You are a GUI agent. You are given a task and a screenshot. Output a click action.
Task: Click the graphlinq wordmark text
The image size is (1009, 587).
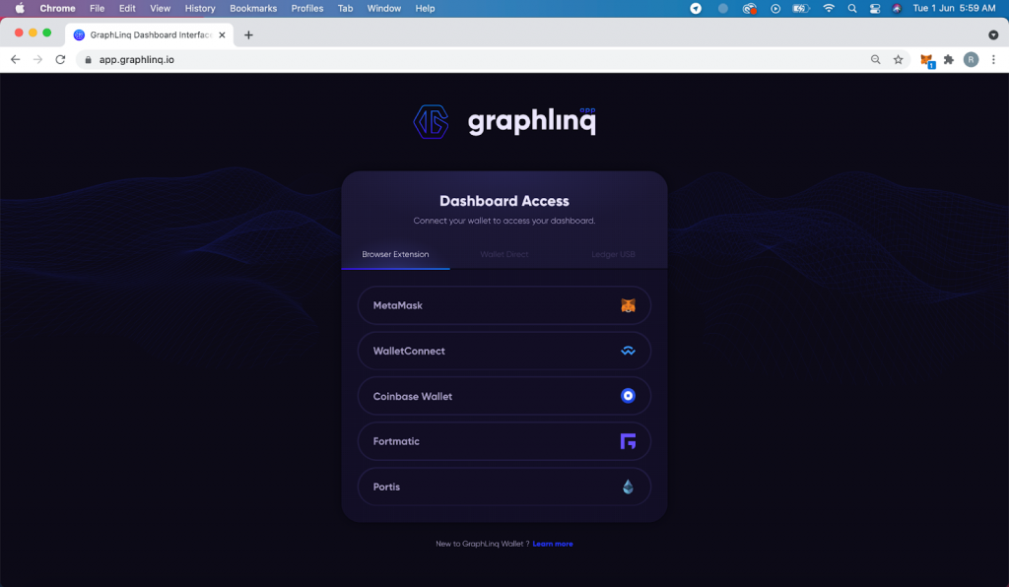[x=531, y=121]
